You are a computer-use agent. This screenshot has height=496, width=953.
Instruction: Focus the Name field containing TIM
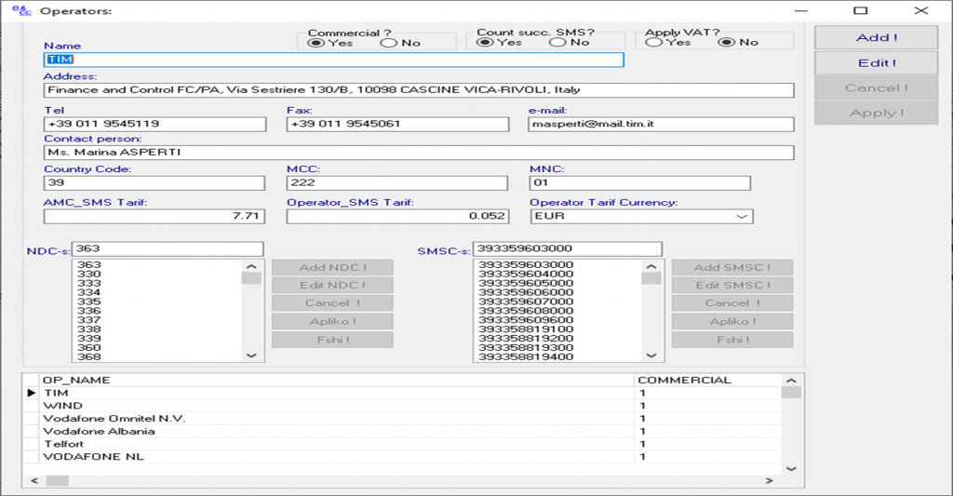point(334,60)
